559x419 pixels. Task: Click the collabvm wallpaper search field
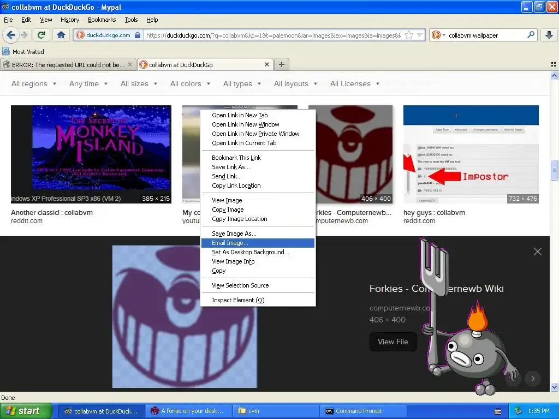(x=486, y=35)
